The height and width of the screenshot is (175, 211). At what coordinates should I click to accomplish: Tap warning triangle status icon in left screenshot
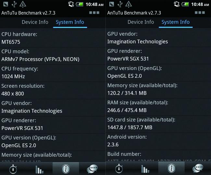23,4
